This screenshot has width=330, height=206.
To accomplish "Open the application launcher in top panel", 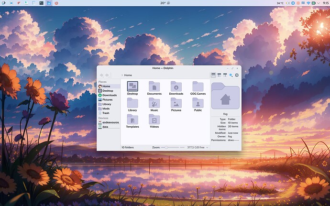I will coord(3,3).
